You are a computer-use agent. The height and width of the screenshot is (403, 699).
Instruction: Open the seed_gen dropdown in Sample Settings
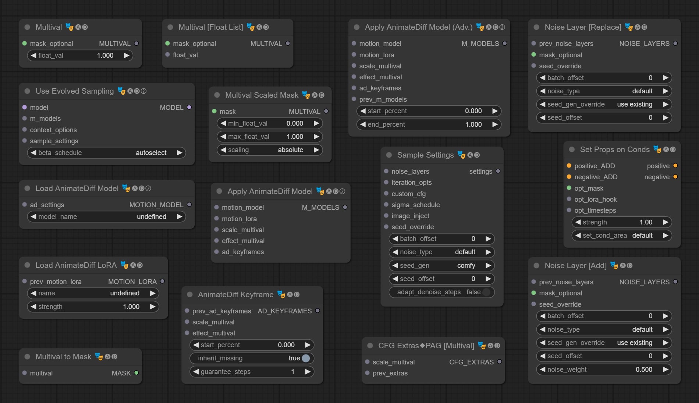441,266
